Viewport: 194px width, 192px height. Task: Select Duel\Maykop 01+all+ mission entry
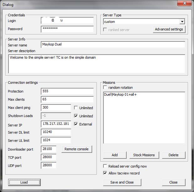(120, 94)
